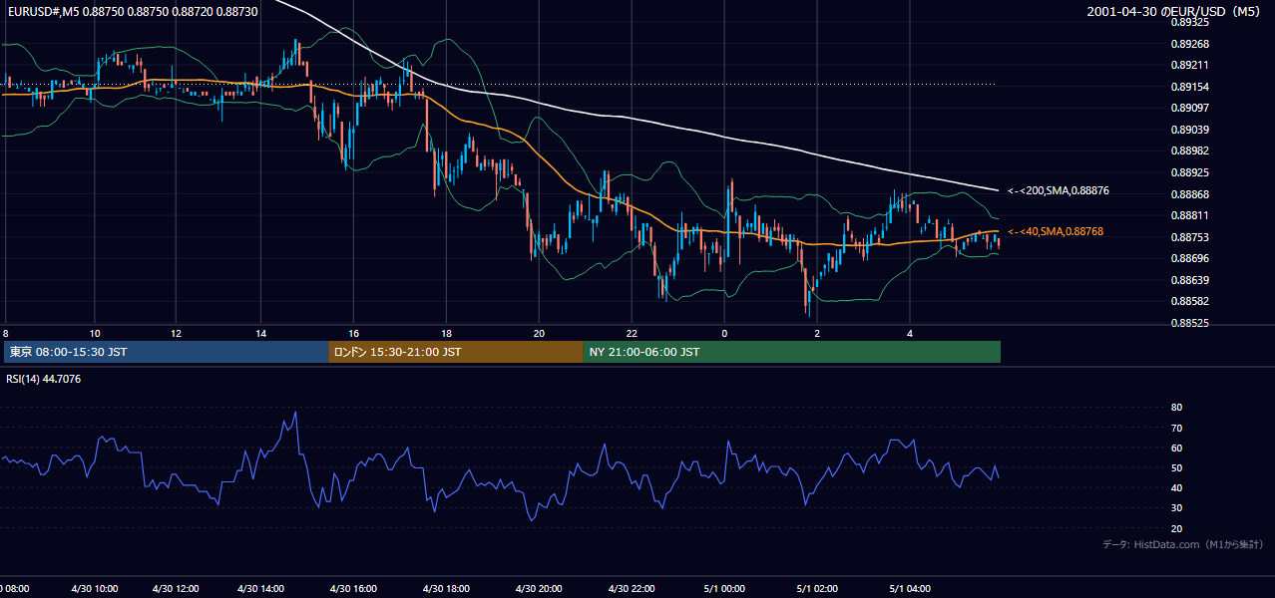Viewport: 1275px width, 598px height.
Task: Click bottom date label 4/30 10:00
Action: pos(95,589)
